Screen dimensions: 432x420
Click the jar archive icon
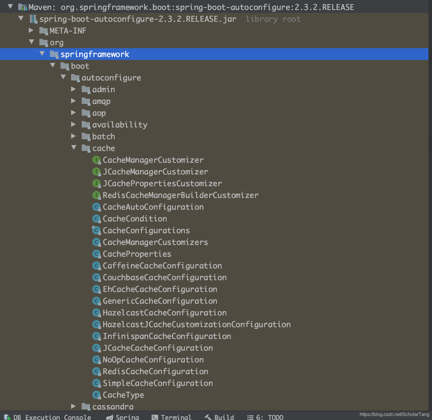[x=34, y=19]
